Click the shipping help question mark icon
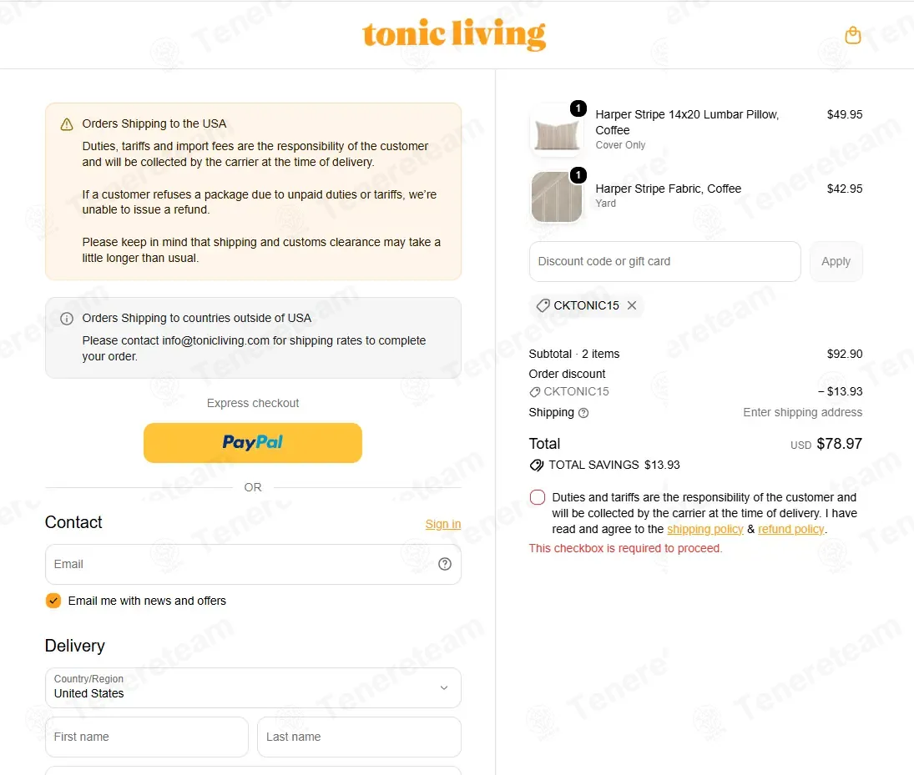The height and width of the screenshot is (775, 914). [x=583, y=413]
